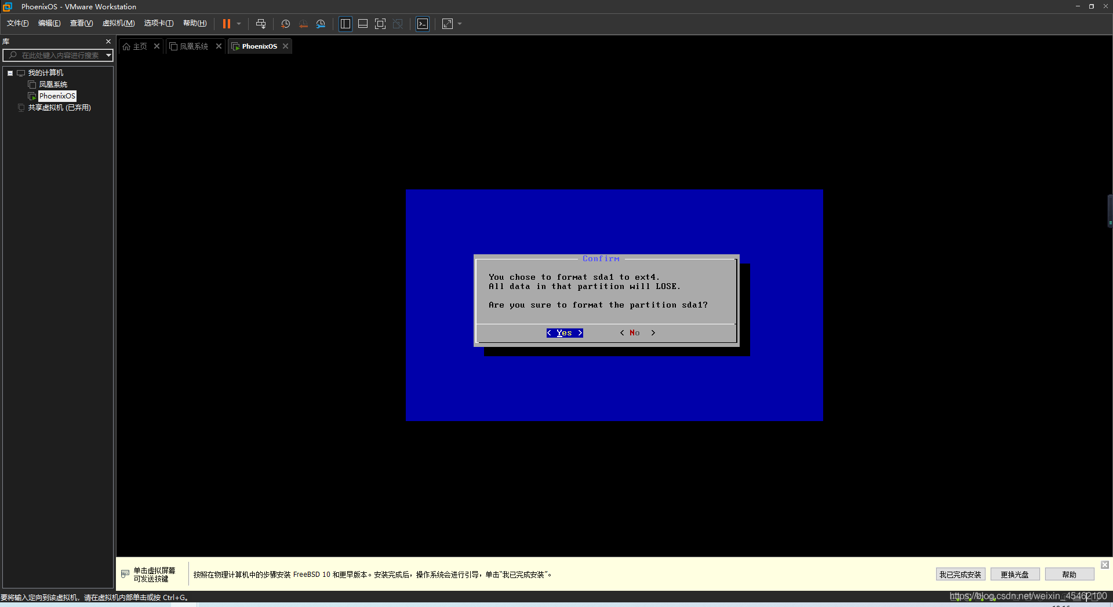Dismiss the yellow install notification bar
Image resolution: width=1113 pixels, height=607 pixels.
click(1105, 565)
